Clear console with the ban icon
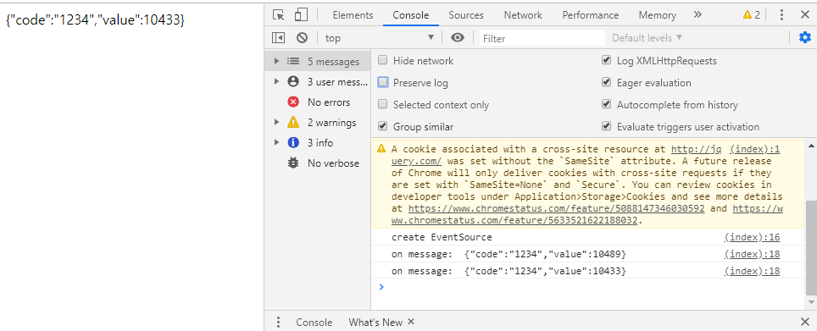Screen dimensions: 817x331 (x=303, y=37)
